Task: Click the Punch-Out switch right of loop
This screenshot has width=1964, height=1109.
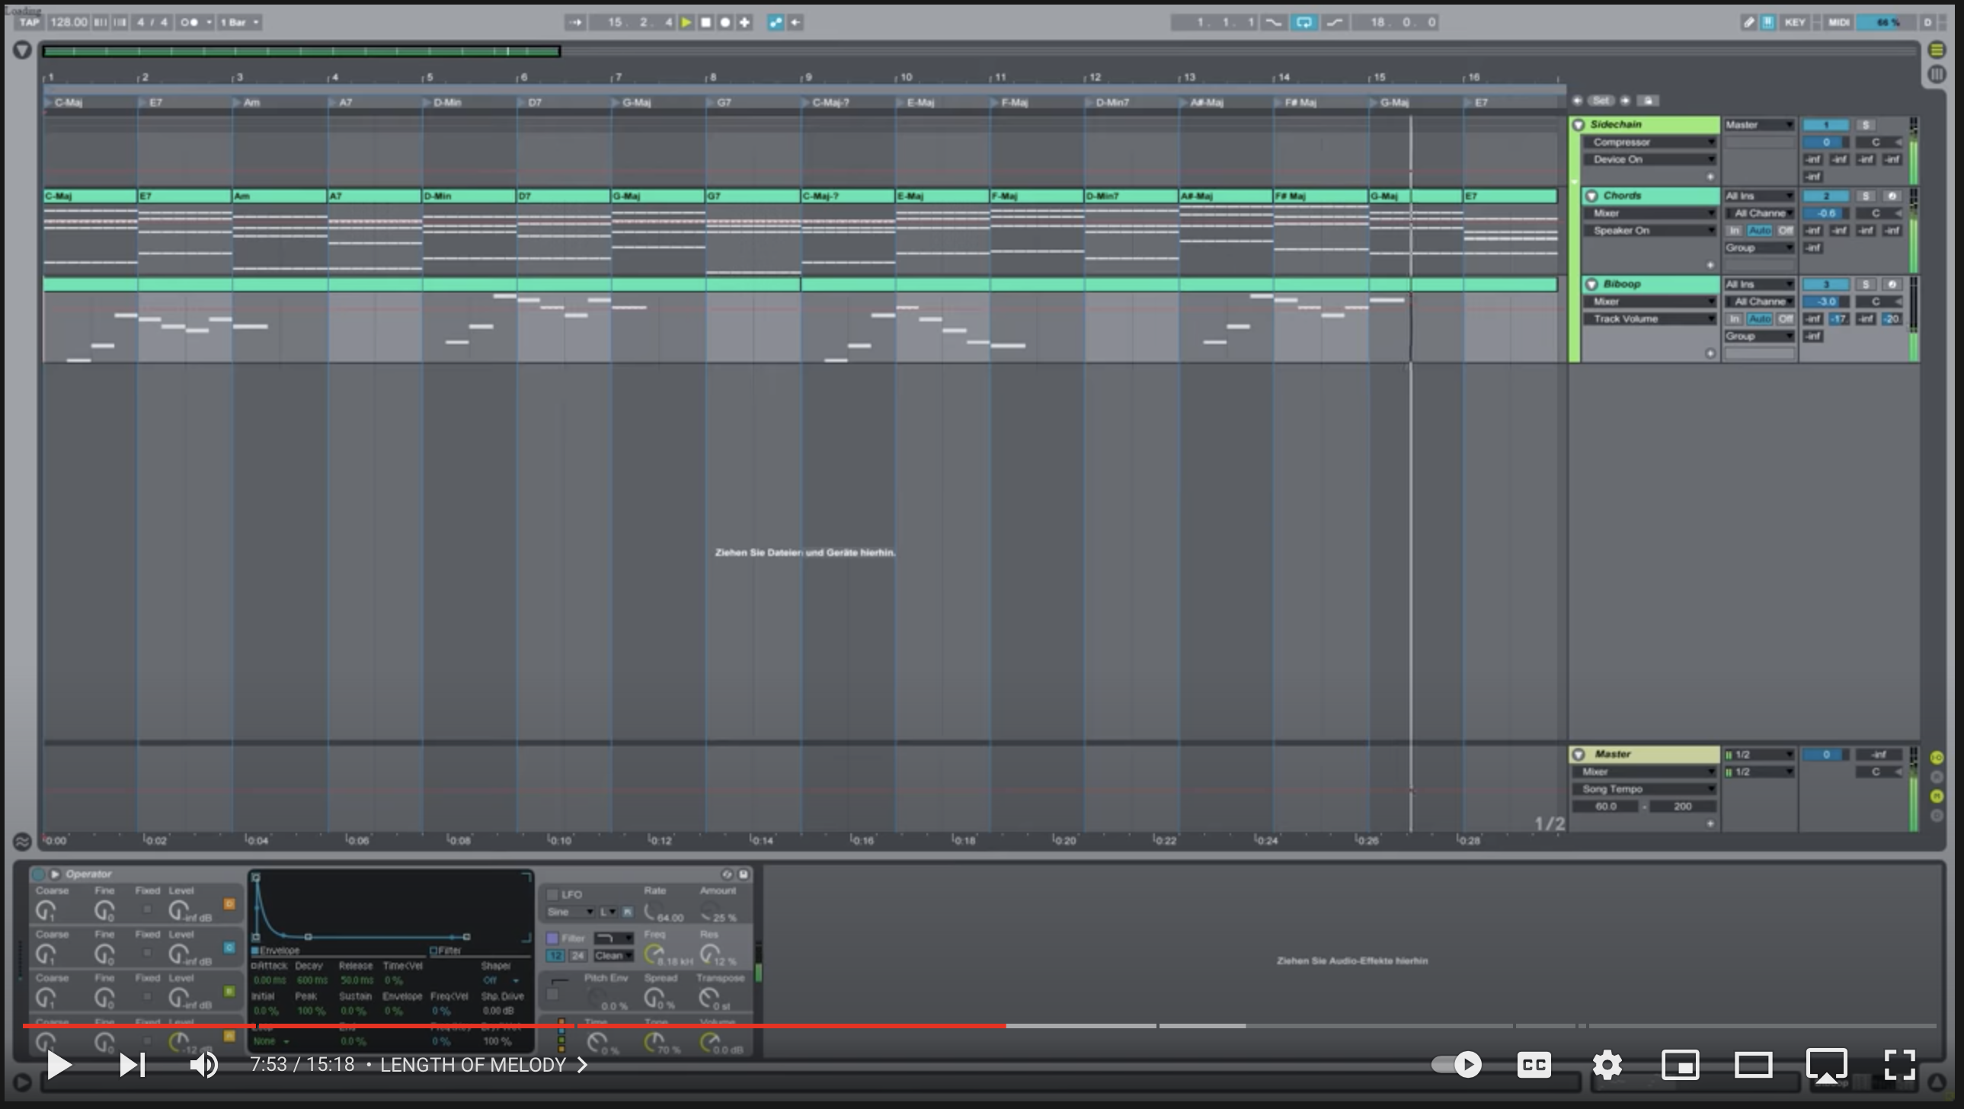Action: click(x=1335, y=22)
